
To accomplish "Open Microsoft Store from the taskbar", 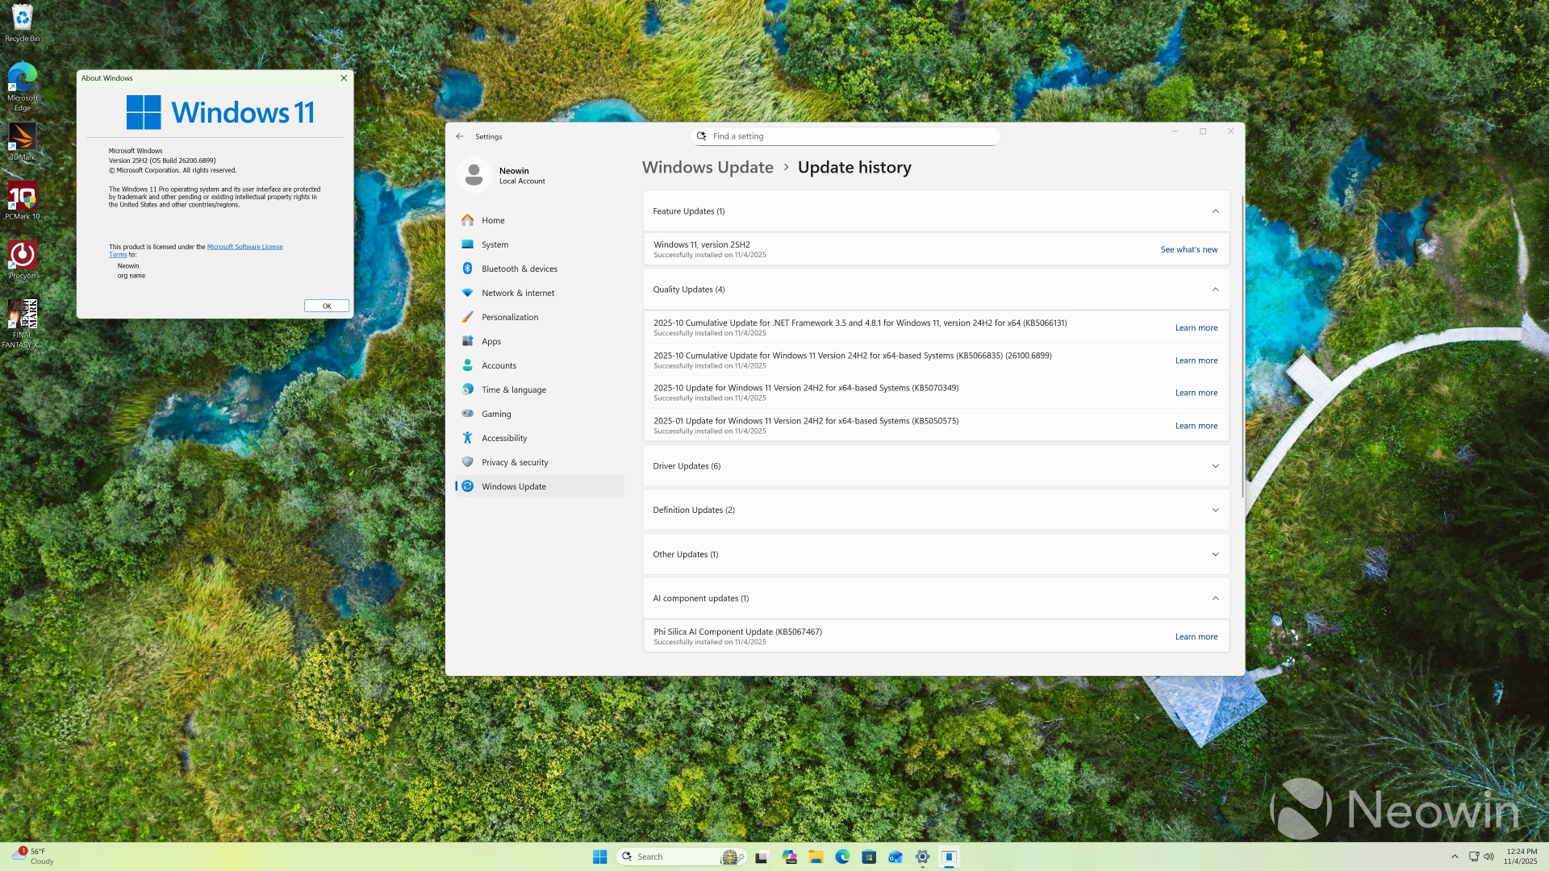I will 869,856.
